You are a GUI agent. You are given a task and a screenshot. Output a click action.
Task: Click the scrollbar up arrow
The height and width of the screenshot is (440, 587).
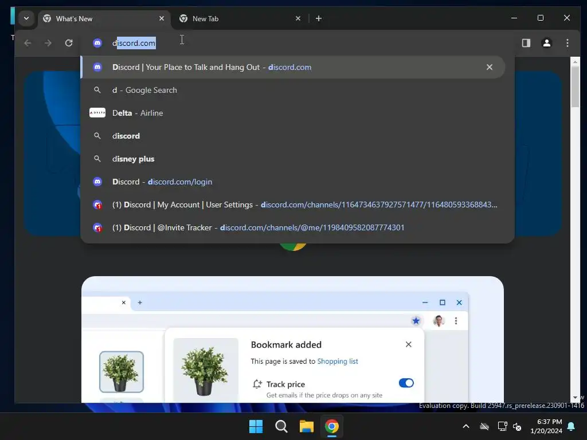575,62
